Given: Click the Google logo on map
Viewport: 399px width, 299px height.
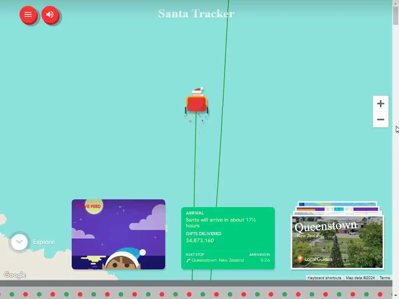Looking at the screenshot, I should click(15, 275).
